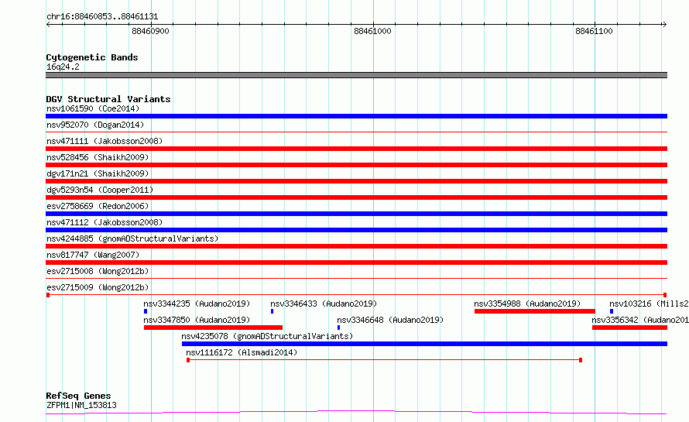This screenshot has height=422, width=689.
Task: Click the right red endpoint of nsv1116172
Action: pos(581,360)
